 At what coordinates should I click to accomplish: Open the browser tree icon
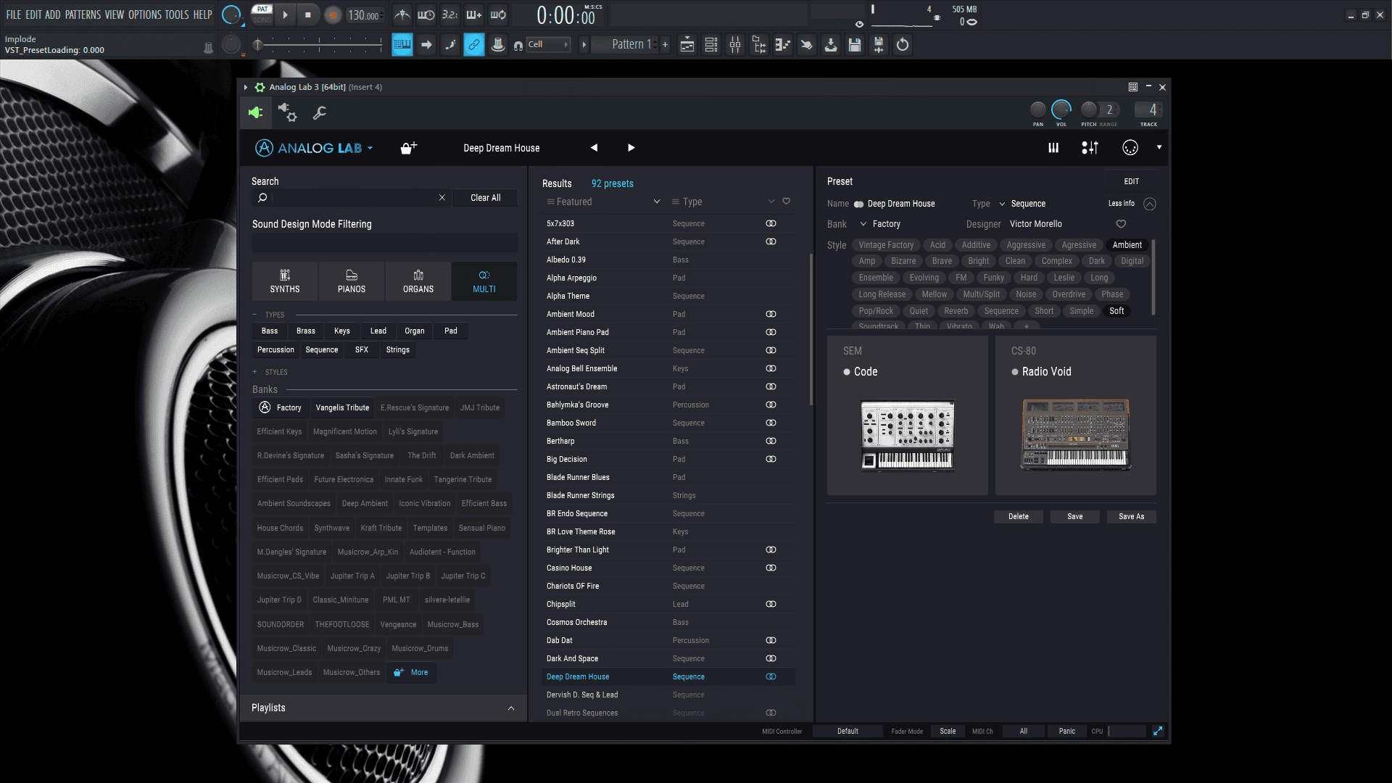click(x=759, y=45)
